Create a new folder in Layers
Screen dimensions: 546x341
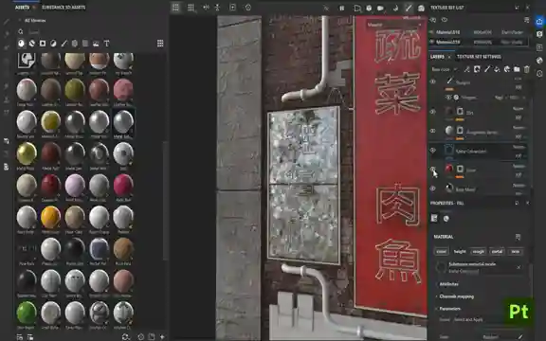click(x=517, y=69)
